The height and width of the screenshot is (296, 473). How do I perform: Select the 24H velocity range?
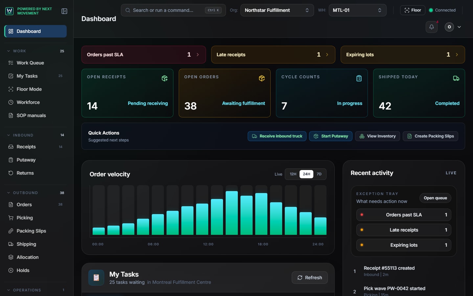[306, 174]
